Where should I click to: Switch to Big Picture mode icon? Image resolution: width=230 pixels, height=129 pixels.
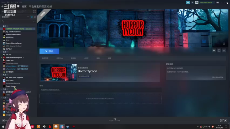218,3
